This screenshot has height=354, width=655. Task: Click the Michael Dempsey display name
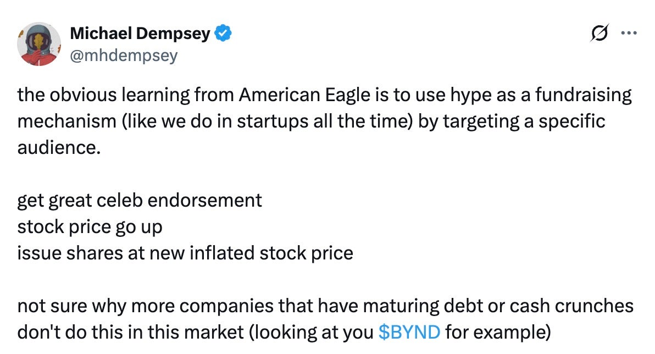click(x=140, y=33)
